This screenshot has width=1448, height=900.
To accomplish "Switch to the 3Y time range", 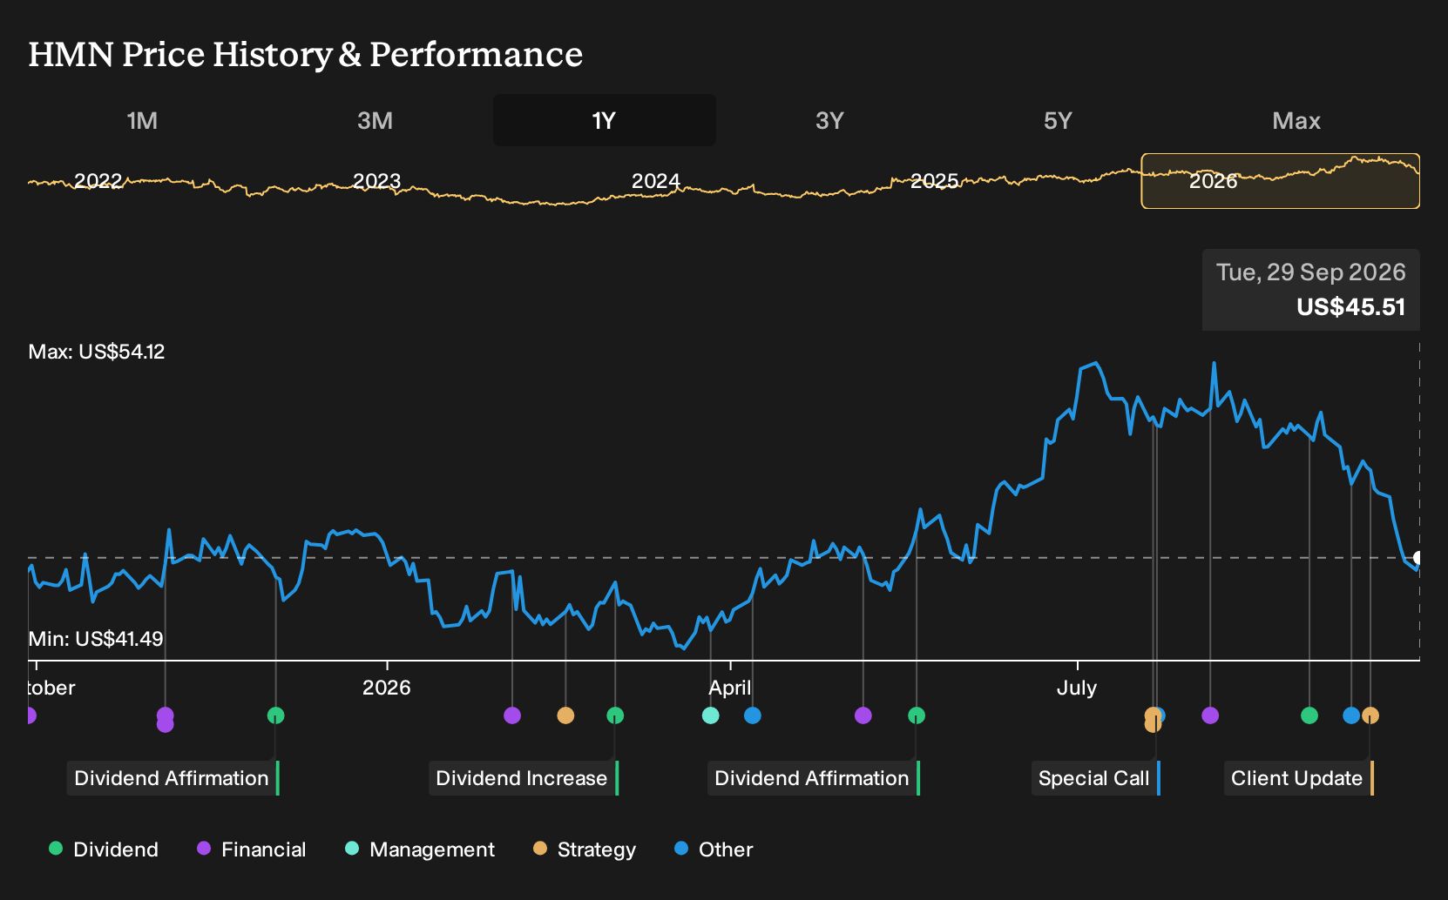I will coord(829,120).
